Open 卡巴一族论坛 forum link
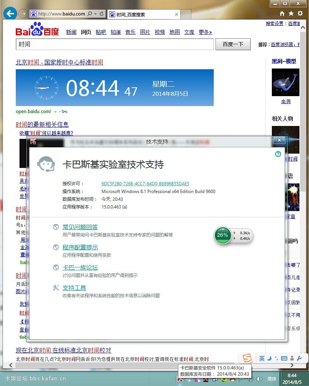This screenshot has height=386, width=309. [80, 267]
